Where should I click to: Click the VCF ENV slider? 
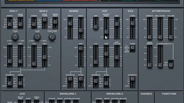click(x=106, y=56)
